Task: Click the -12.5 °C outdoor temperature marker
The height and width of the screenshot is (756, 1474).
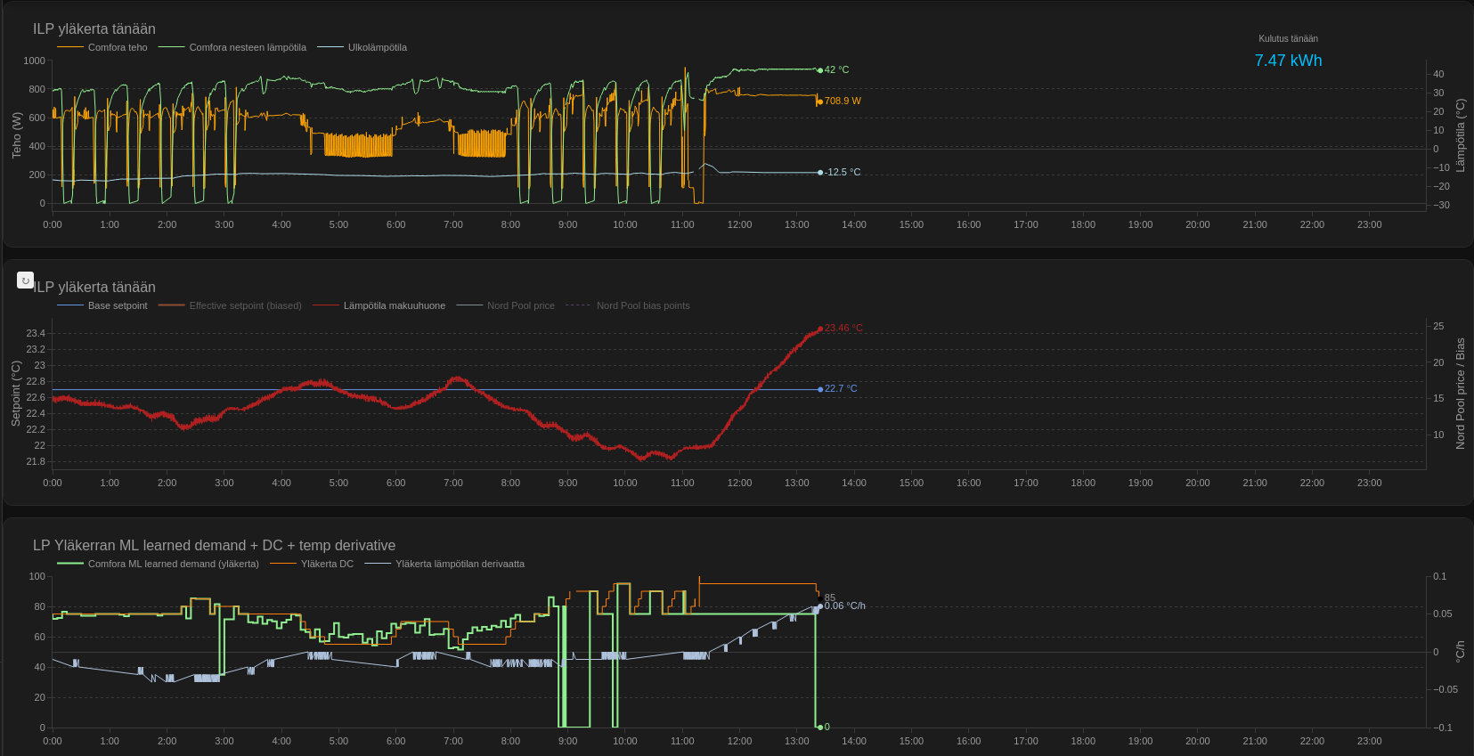Action: pyautogui.click(x=820, y=173)
